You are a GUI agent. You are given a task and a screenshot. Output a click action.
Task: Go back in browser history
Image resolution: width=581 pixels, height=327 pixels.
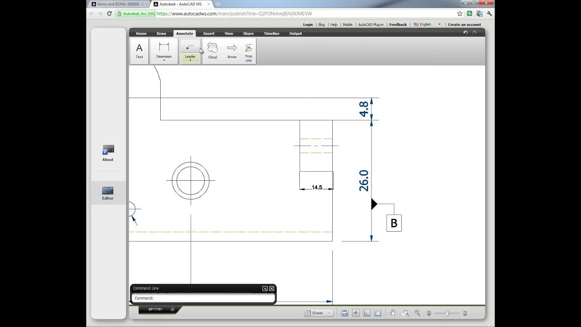(x=92, y=14)
